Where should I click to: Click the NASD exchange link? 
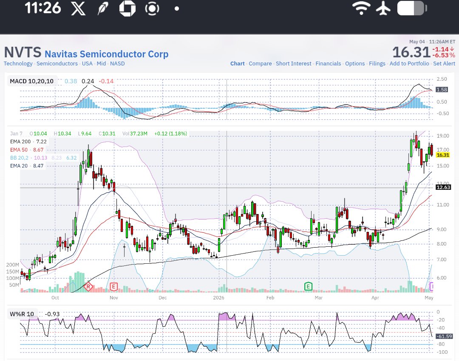coord(117,63)
